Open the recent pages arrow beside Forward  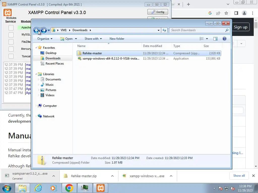click(x=49, y=30)
